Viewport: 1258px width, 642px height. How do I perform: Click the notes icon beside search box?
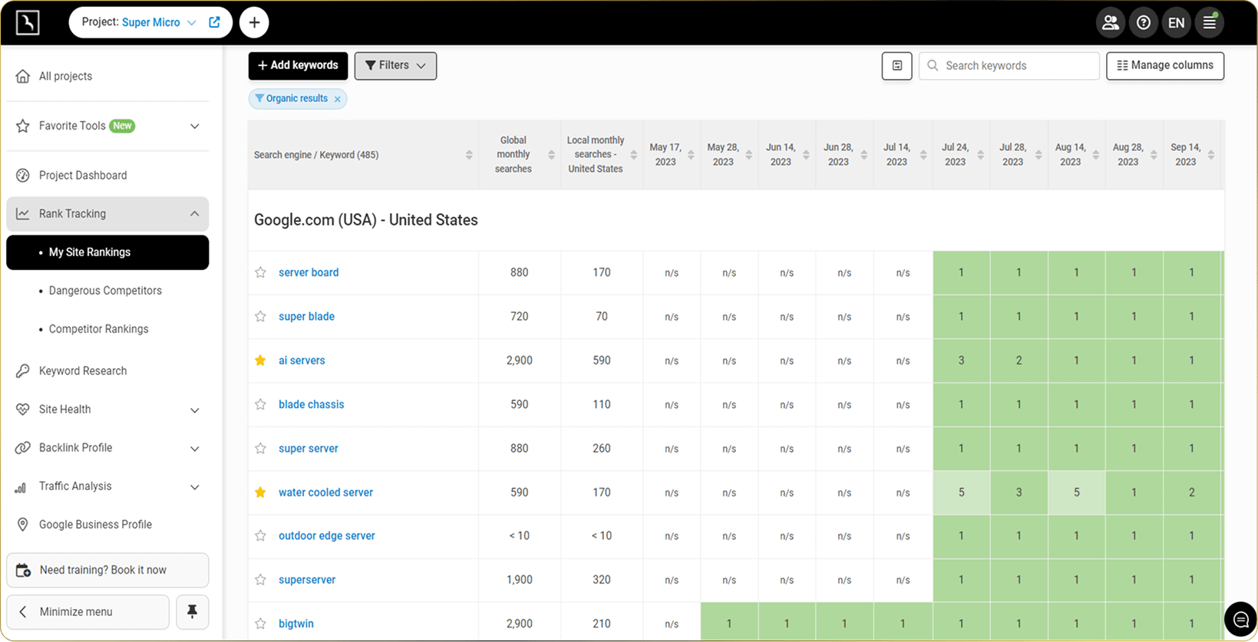tap(896, 66)
